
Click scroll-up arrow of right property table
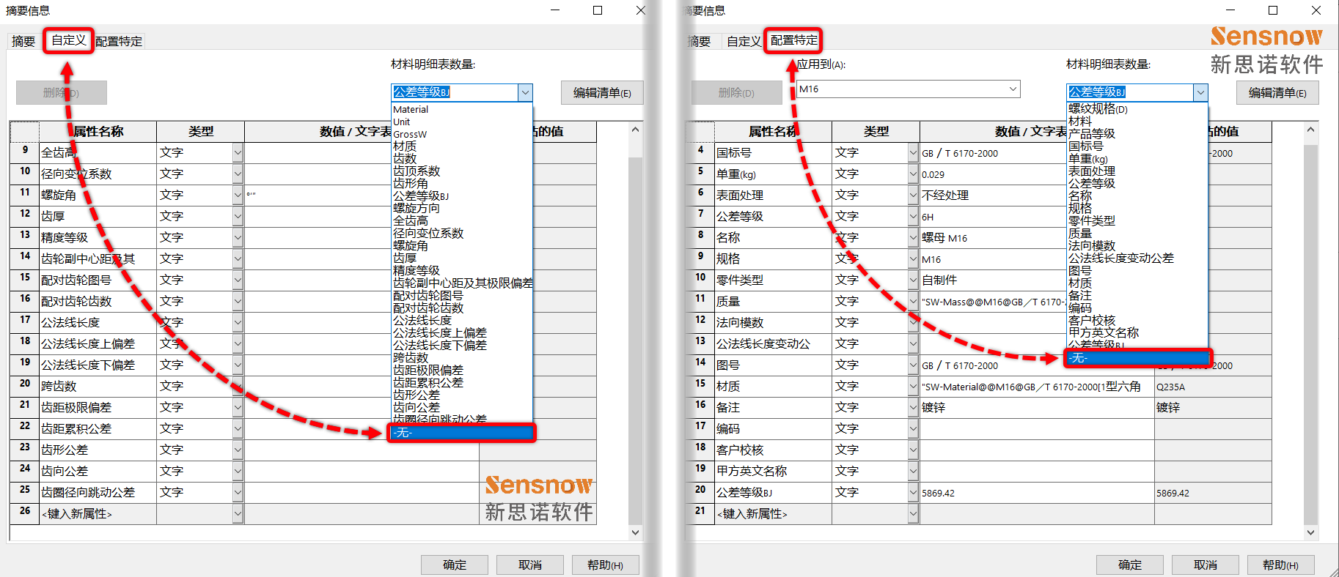[1310, 130]
